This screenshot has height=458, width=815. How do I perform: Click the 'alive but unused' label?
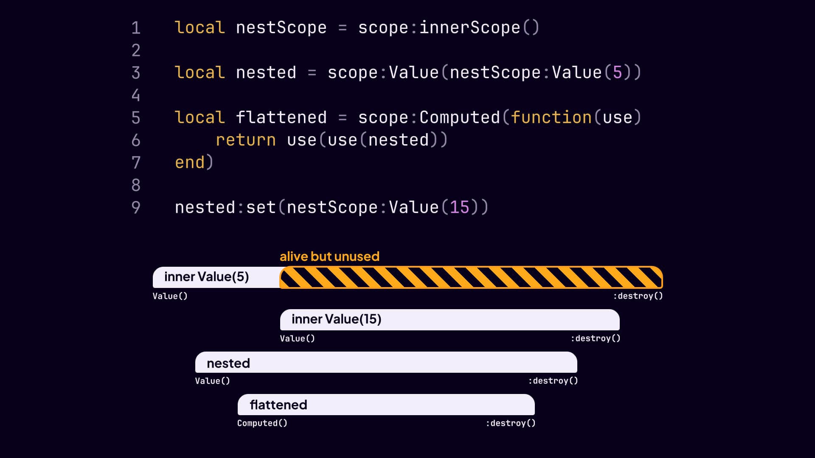[x=329, y=256]
